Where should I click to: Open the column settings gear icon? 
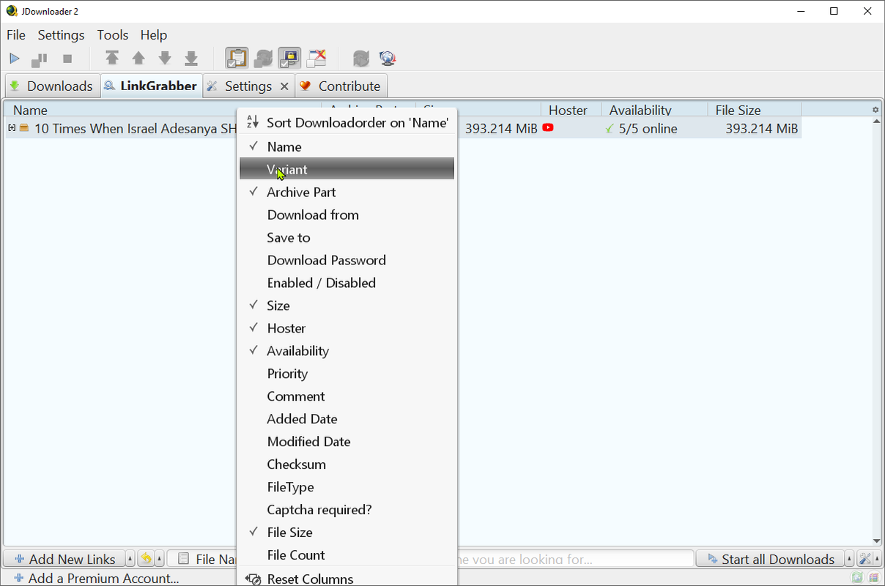(x=875, y=110)
